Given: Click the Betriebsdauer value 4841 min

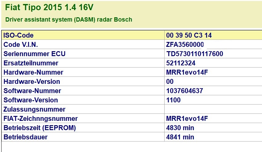Looking at the screenshot, I should coord(180,137).
